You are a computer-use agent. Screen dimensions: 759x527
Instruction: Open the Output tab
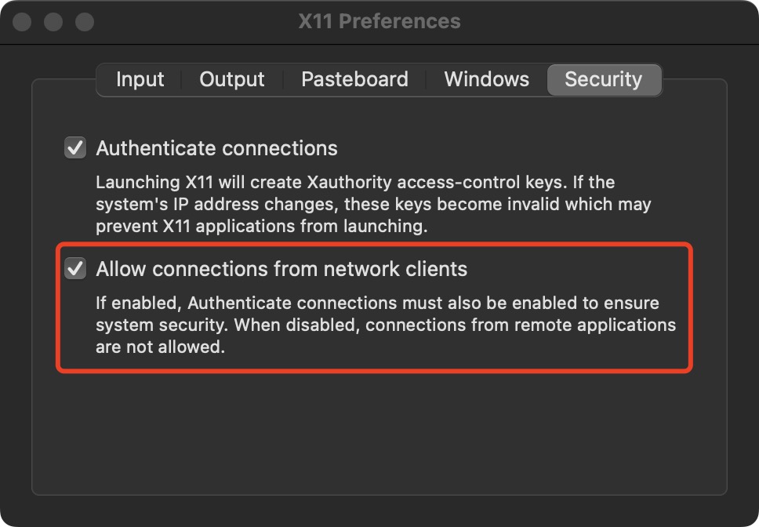point(232,79)
